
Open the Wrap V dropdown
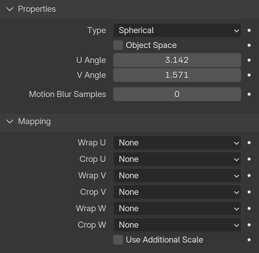point(177,176)
